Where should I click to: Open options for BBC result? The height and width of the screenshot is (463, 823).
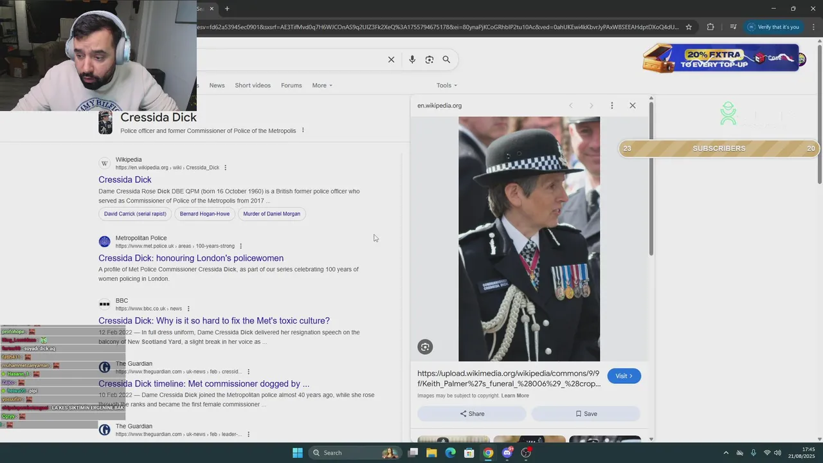pos(188,309)
